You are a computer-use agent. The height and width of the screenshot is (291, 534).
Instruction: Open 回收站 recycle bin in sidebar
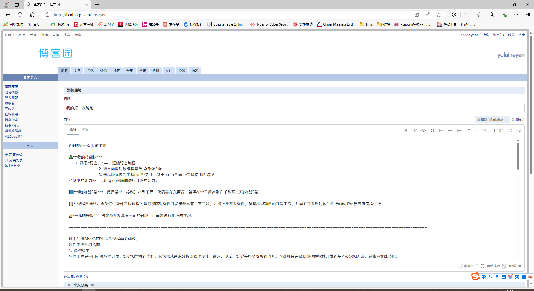coord(10,109)
